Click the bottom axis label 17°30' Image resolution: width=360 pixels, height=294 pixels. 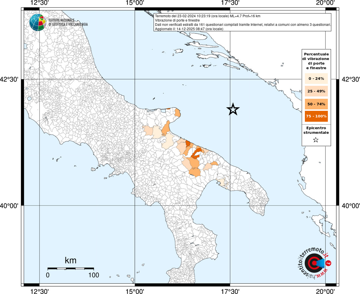point(230,291)
